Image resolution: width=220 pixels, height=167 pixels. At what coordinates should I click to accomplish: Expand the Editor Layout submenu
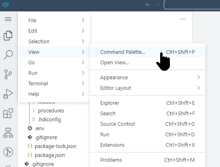click(148, 88)
